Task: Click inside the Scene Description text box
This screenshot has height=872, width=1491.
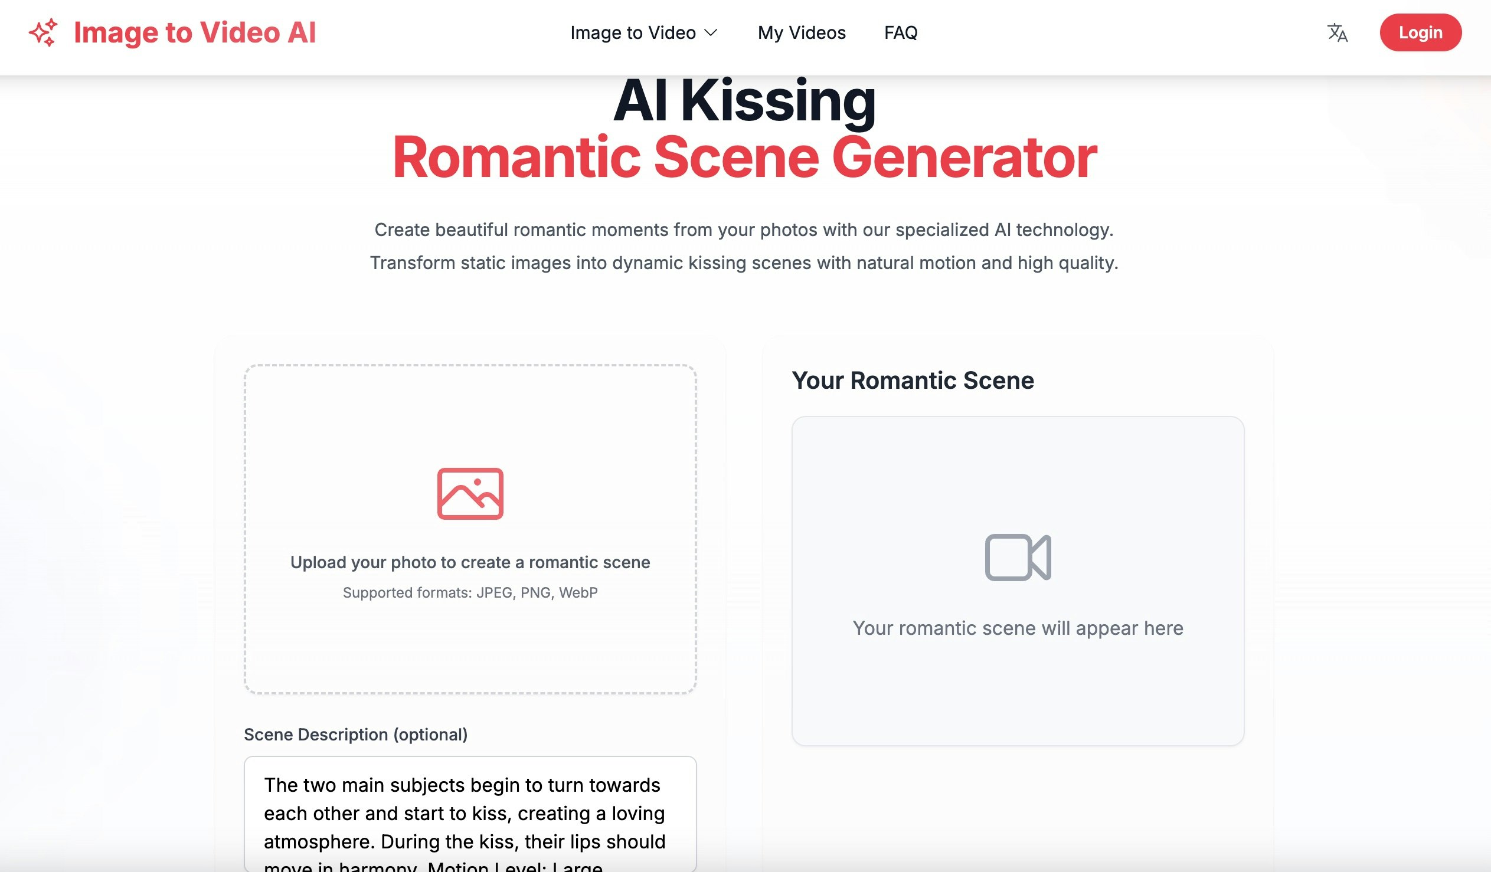Action: pyautogui.click(x=470, y=814)
